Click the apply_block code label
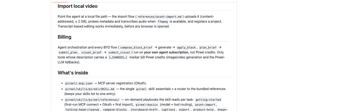Image resolution: width=349 pixels, height=111 pixels. pos(186,47)
